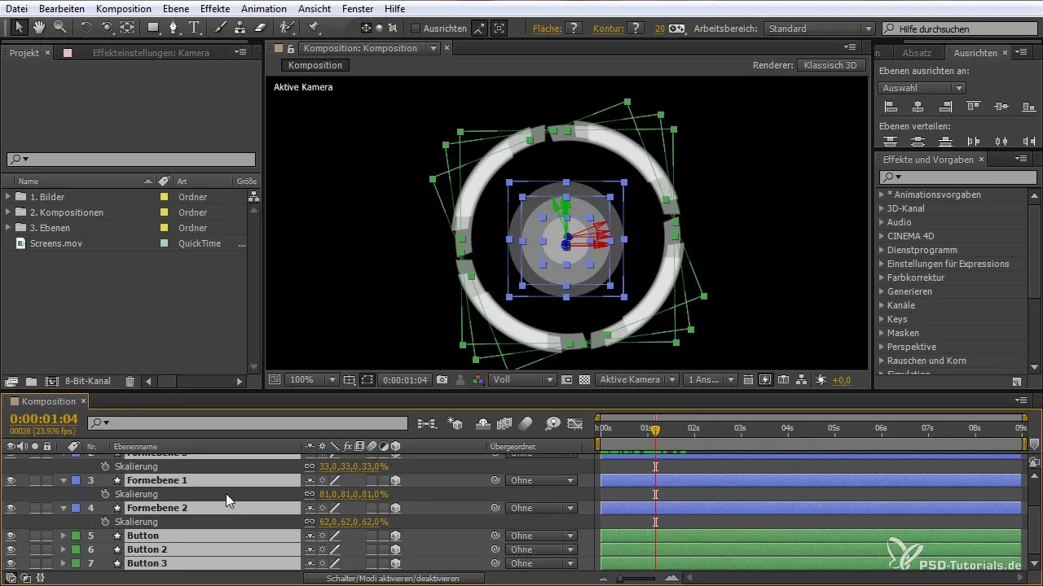Image resolution: width=1043 pixels, height=586 pixels.
Task: Delete selected project item with trash icon
Action: pos(130,381)
